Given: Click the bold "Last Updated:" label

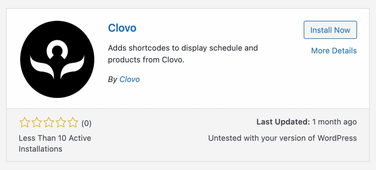Looking at the screenshot, I should point(283,122).
